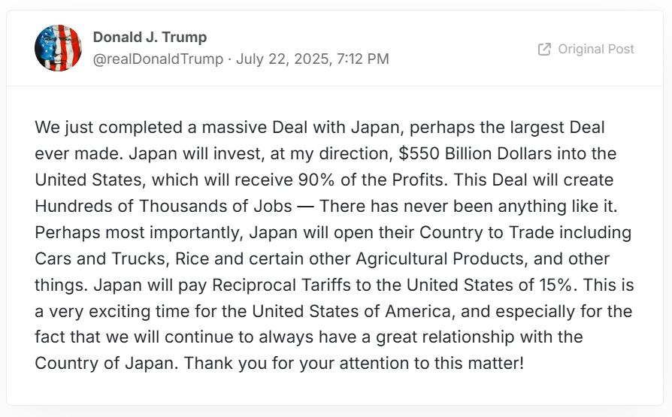Select the @realDonaldTrump handle
This screenshot has height=417, width=672.
pyautogui.click(x=158, y=59)
